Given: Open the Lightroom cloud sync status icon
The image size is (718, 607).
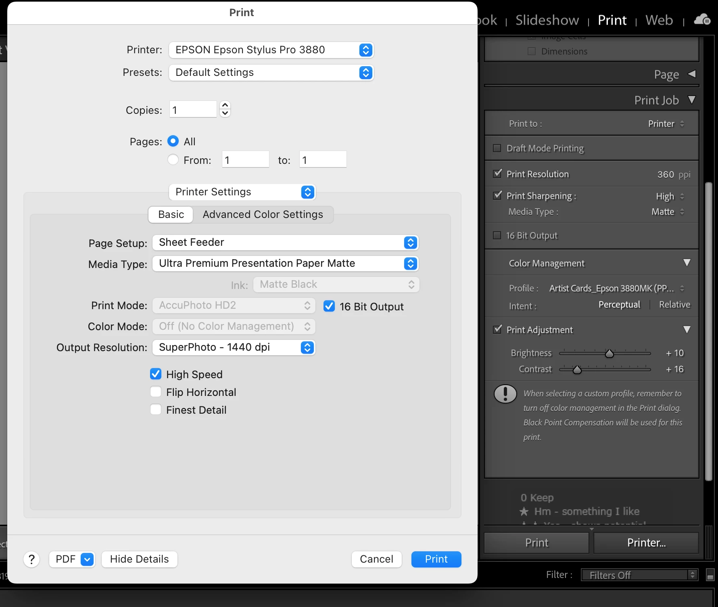Looking at the screenshot, I should 702,19.
